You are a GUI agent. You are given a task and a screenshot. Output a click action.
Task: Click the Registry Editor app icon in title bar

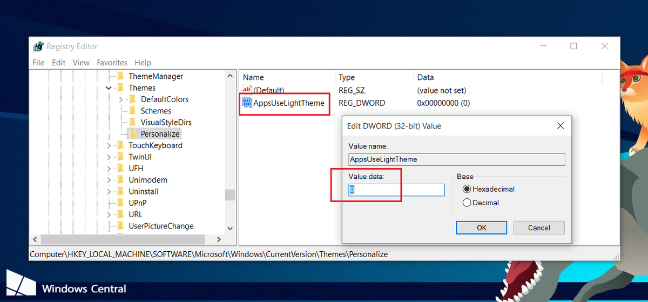point(39,46)
